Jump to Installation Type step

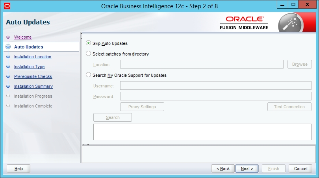coord(29,67)
